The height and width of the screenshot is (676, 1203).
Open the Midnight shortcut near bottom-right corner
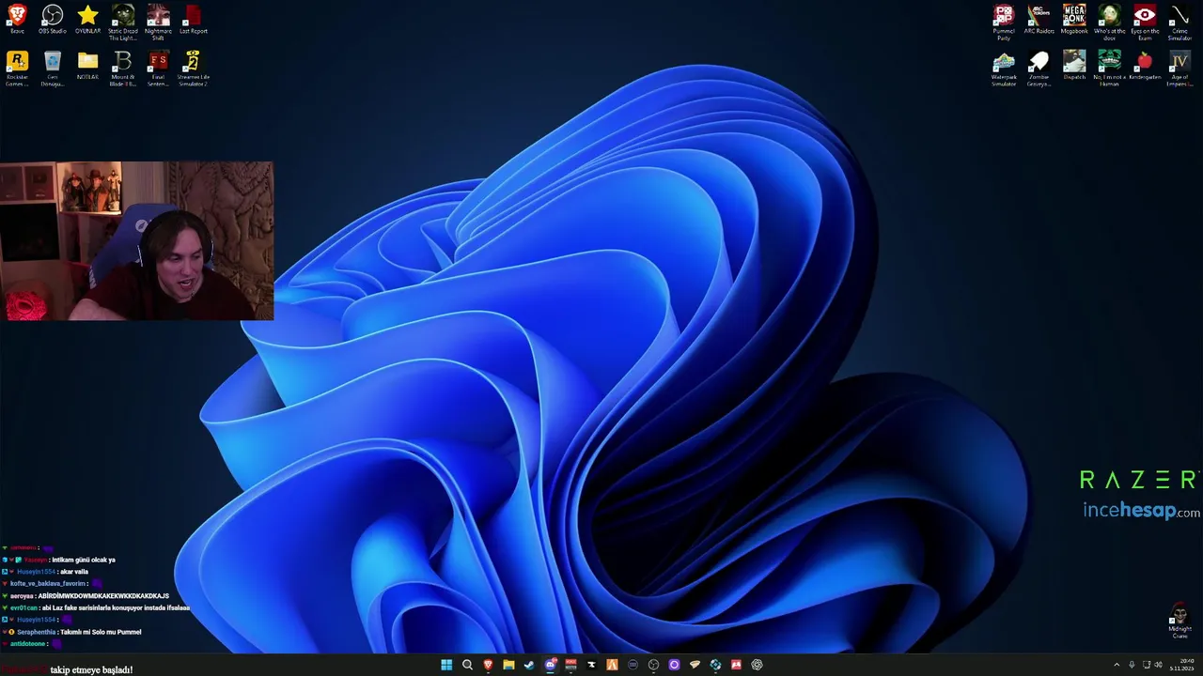(1180, 622)
